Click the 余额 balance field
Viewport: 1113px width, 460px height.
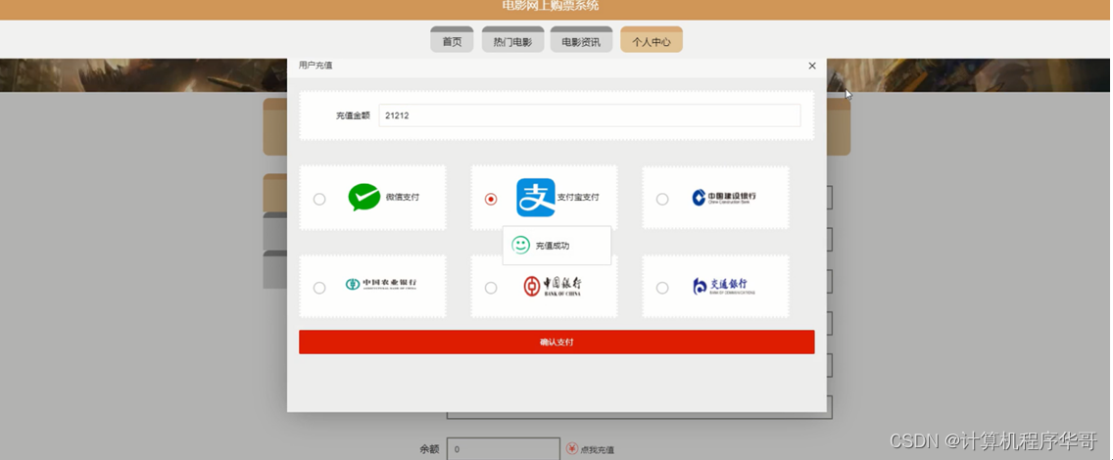504,449
